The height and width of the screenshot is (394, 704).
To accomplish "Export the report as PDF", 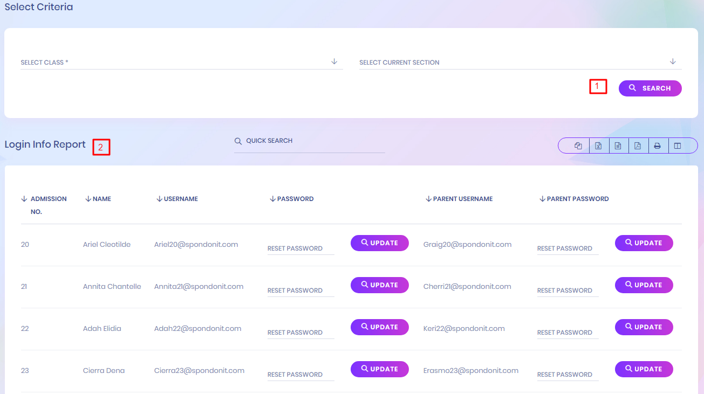I will (x=638, y=146).
